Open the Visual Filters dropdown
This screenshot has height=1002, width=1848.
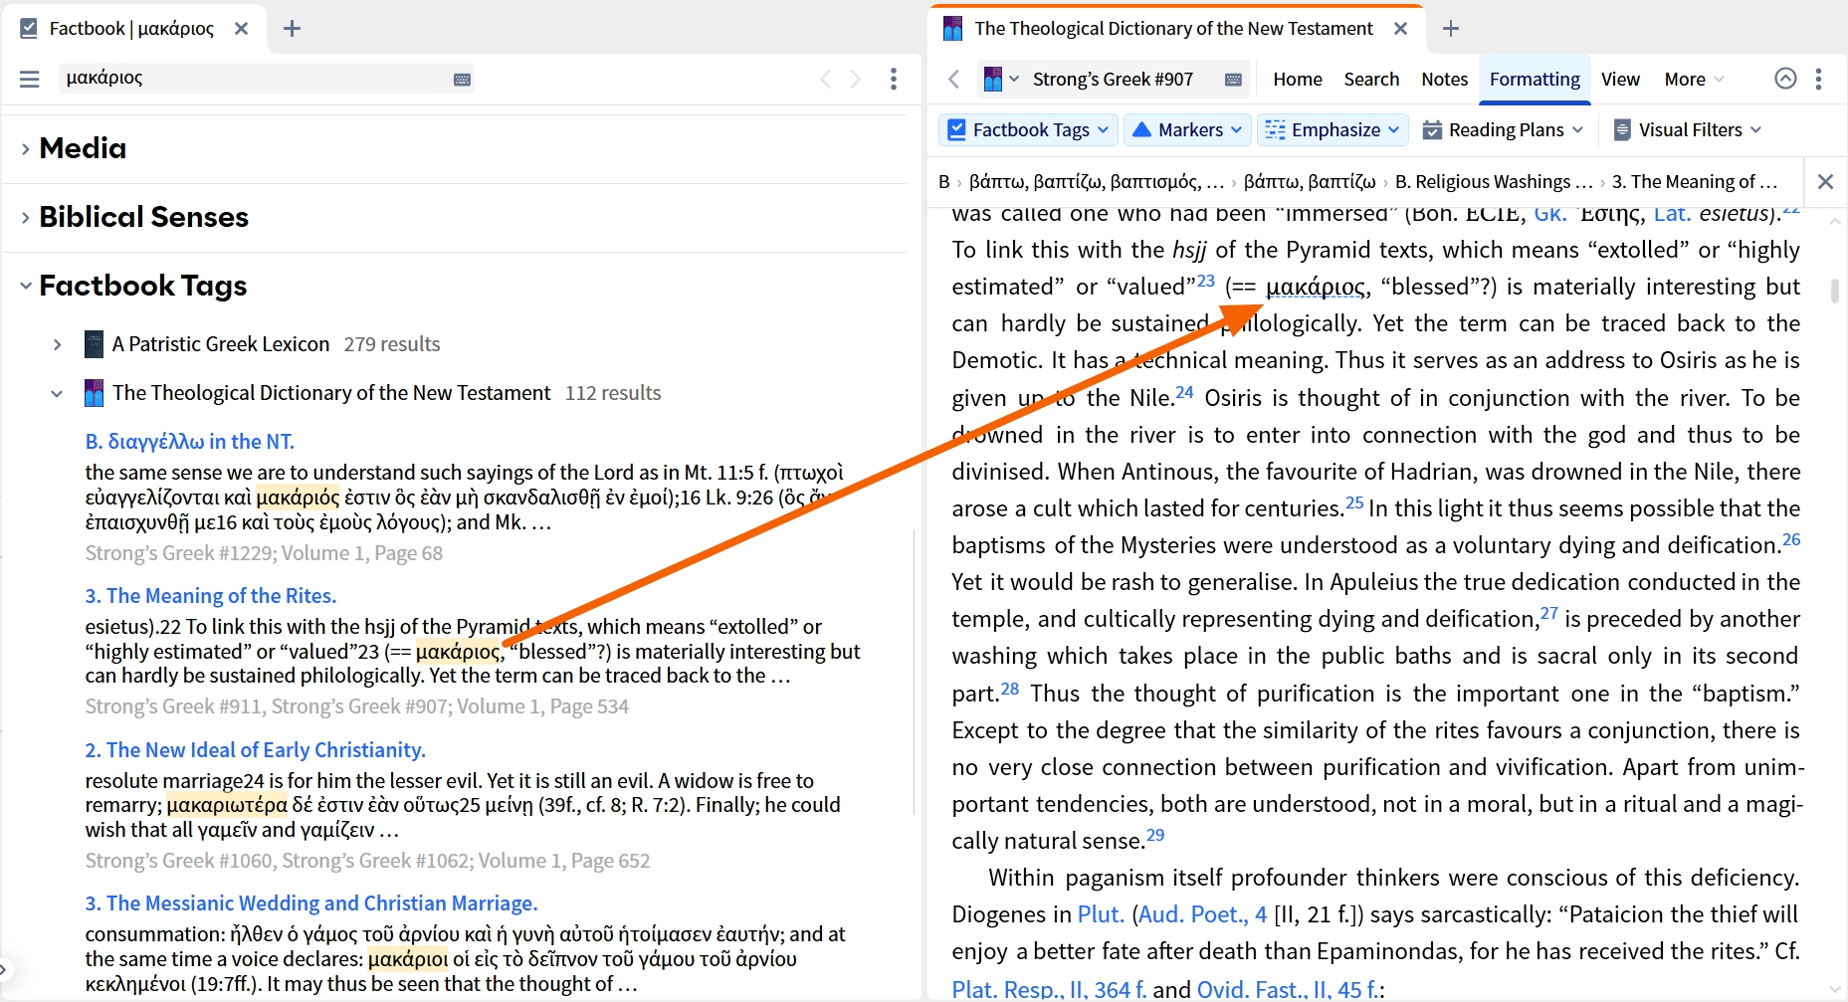(1687, 129)
